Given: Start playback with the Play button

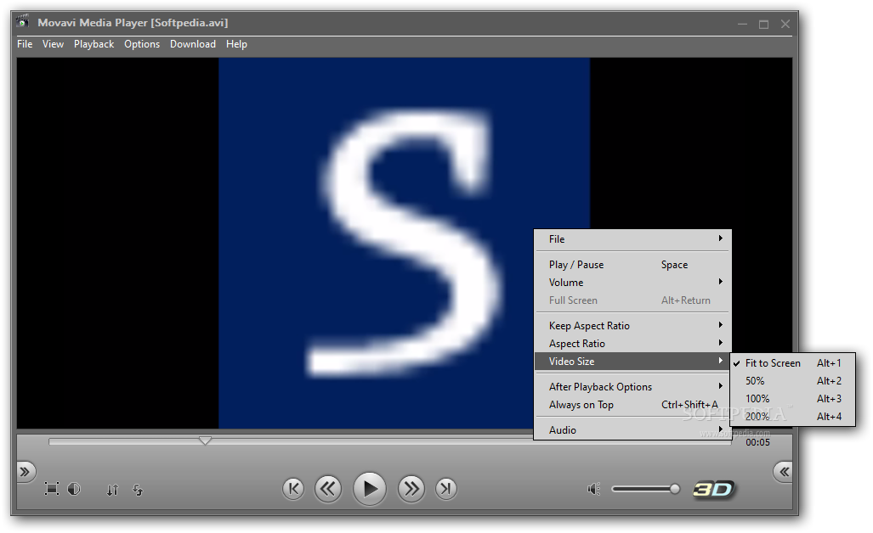Looking at the screenshot, I should click(x=370, y=489).
